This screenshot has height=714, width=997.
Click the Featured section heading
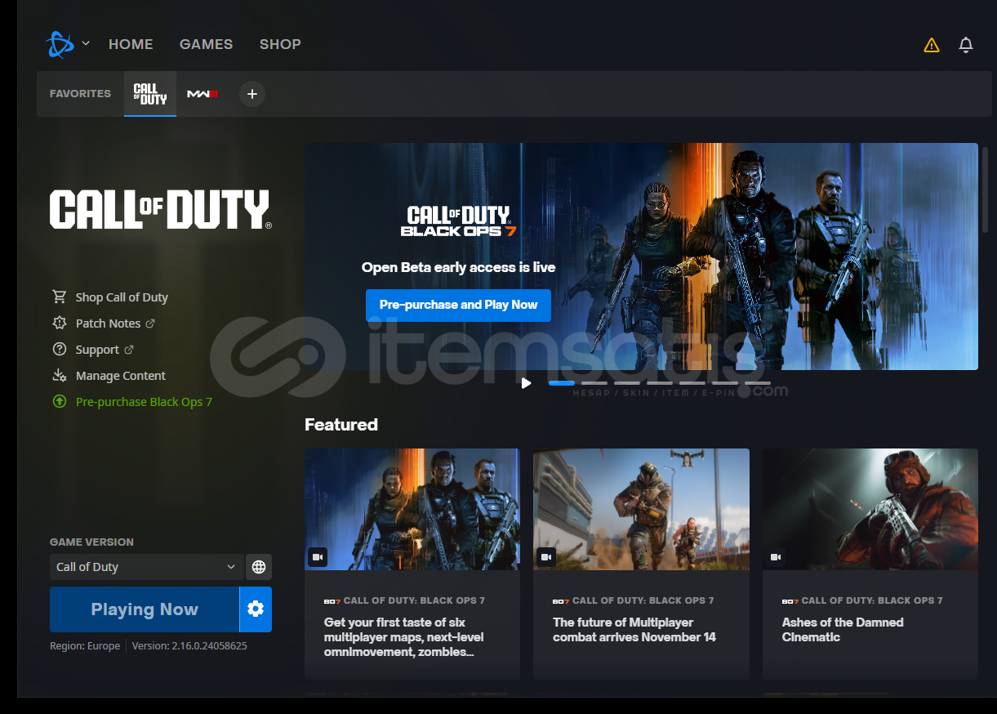coord(341,425)
